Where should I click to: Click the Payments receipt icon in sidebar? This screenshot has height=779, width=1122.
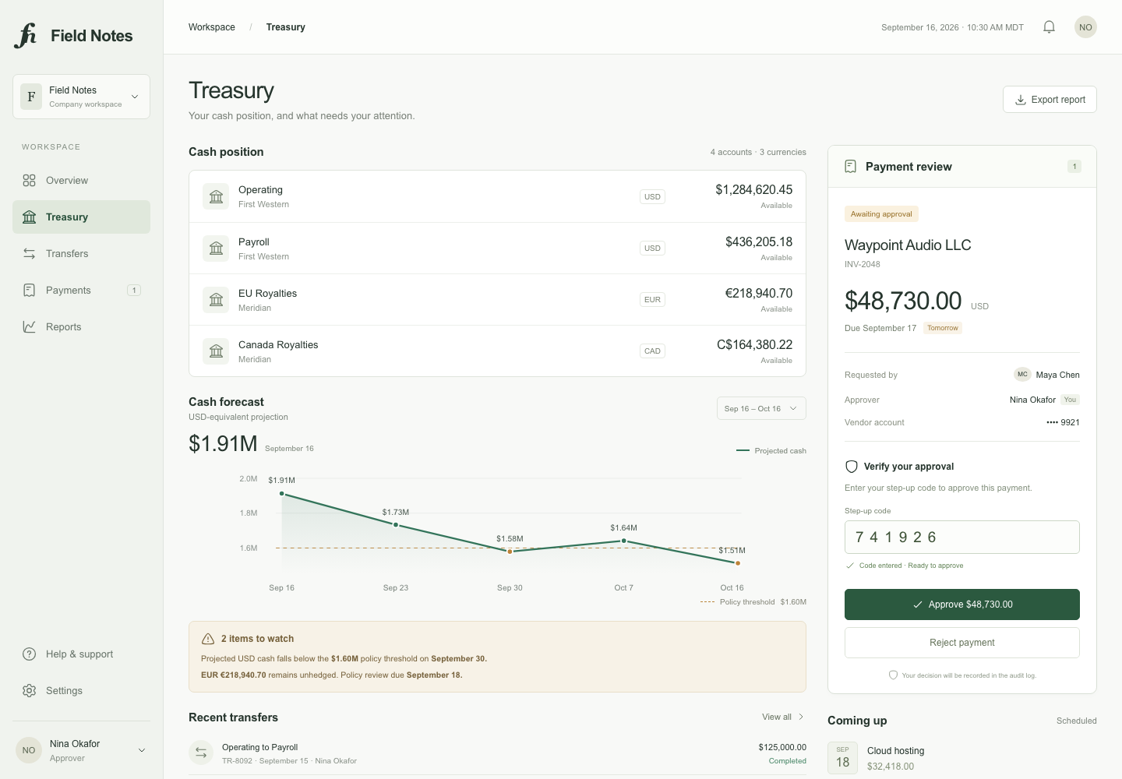(x=30, y=291)
